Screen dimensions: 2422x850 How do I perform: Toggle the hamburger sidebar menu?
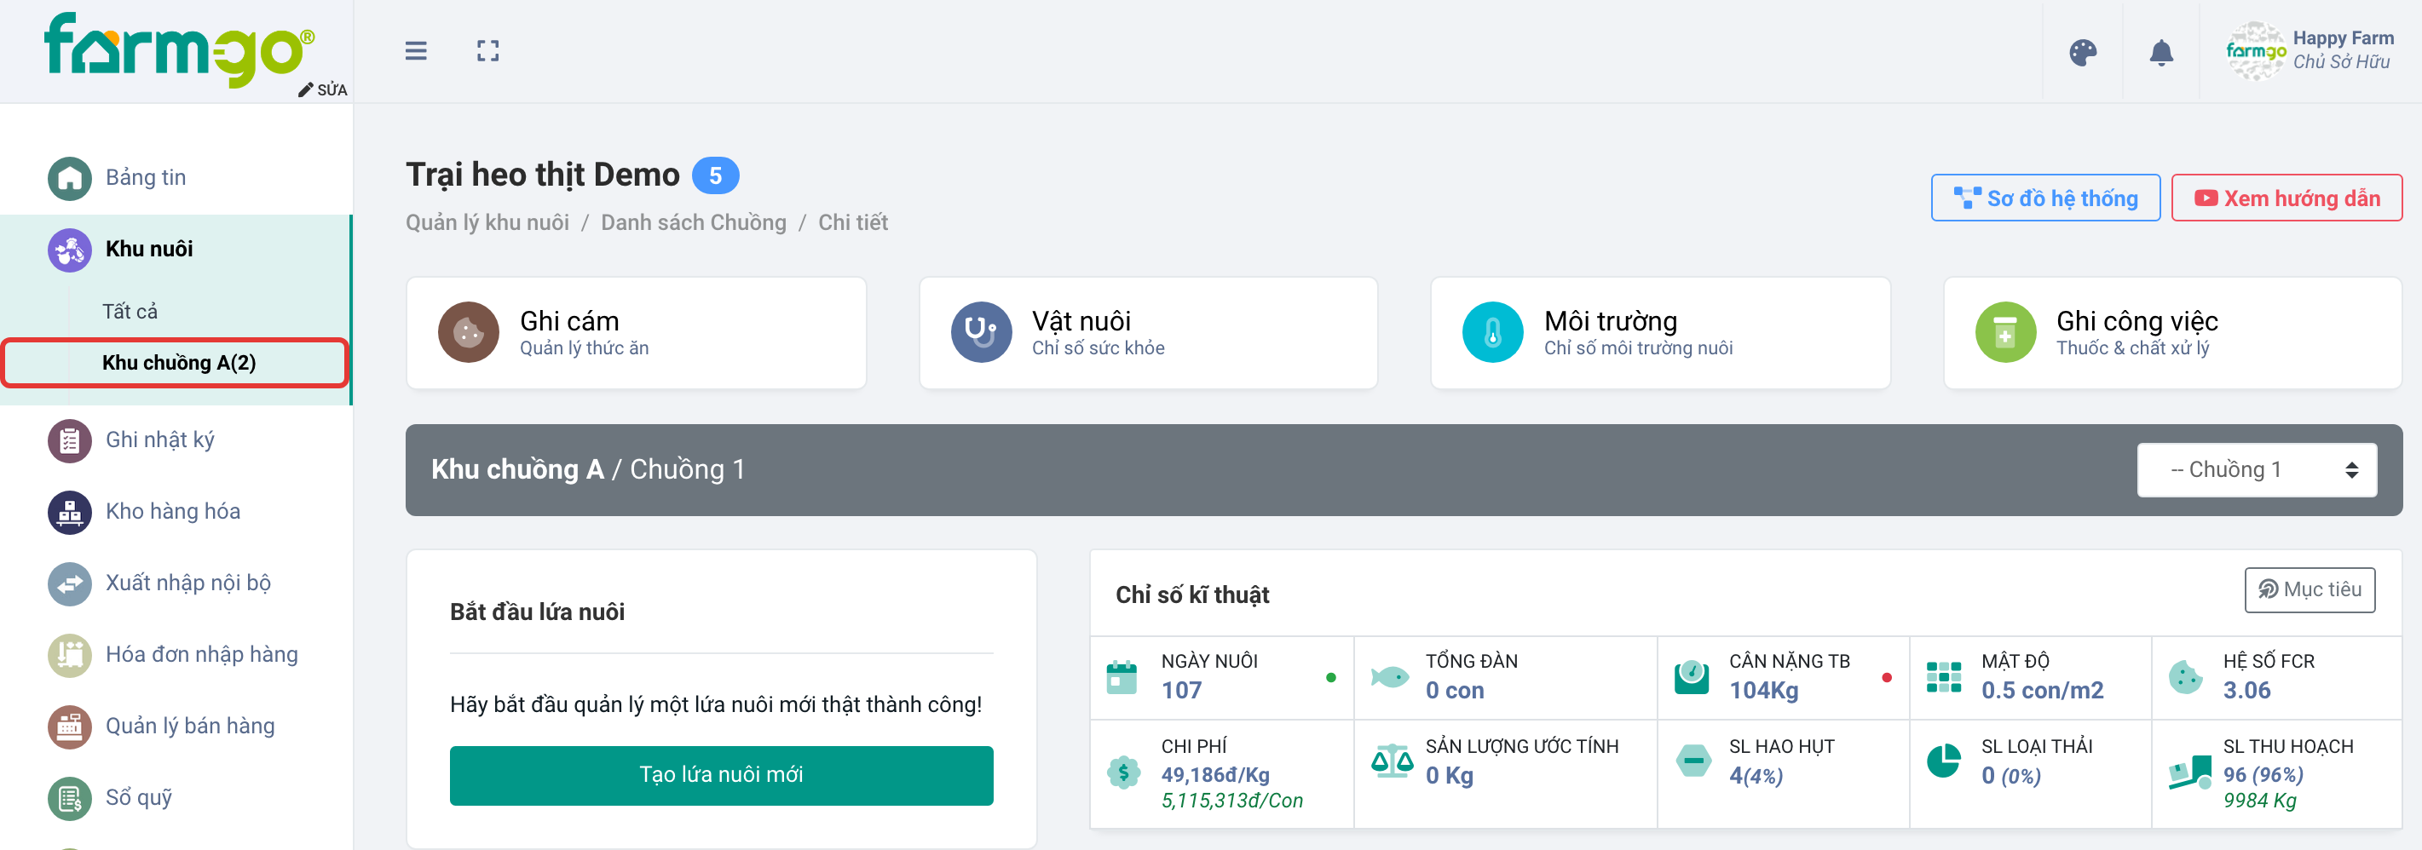[x=416, y=51]
